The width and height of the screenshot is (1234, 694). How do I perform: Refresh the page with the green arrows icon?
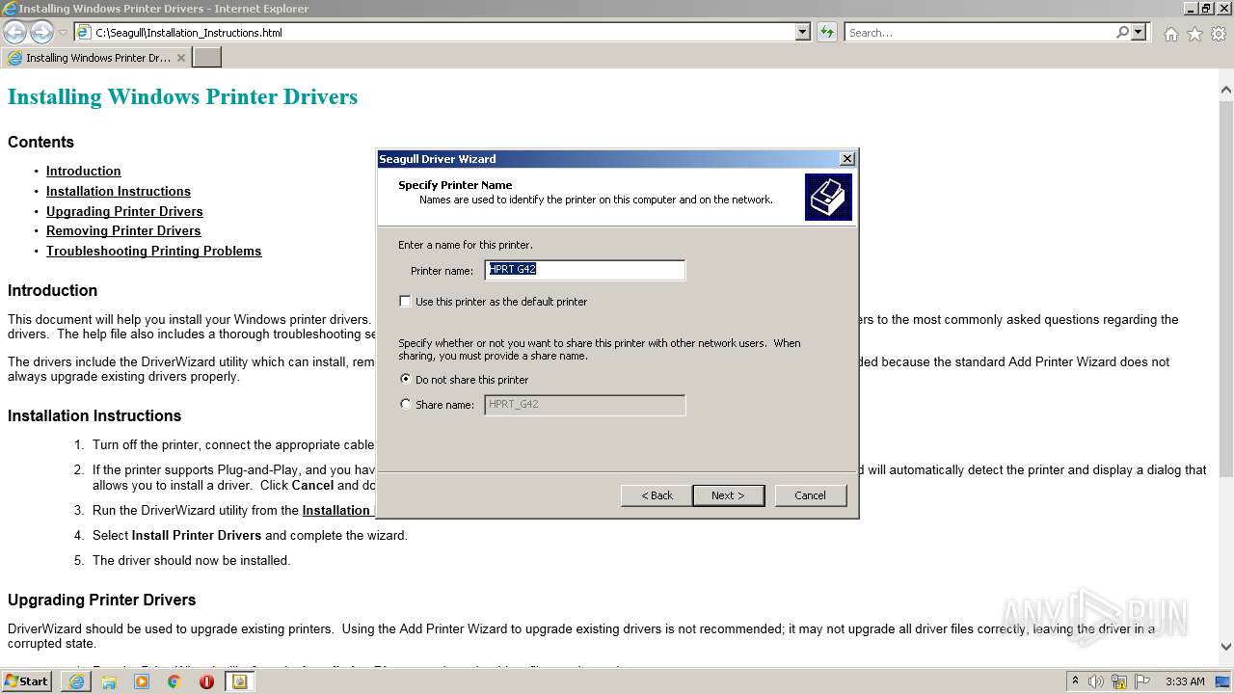click(x=826, y=32)
